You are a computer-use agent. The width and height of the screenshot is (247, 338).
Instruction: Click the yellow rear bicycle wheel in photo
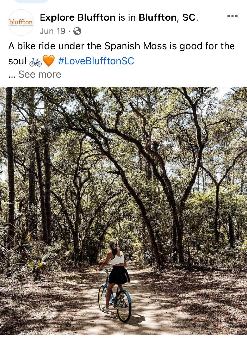tap(124, 306)
